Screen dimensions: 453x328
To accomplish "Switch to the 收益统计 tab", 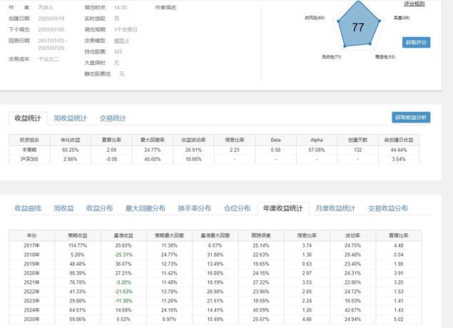I will click(x=28, y=118).
